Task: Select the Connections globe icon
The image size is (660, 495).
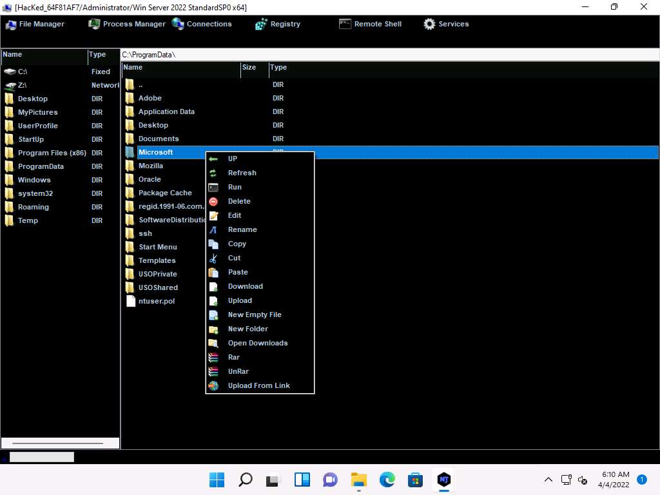Action: (178, 24)
